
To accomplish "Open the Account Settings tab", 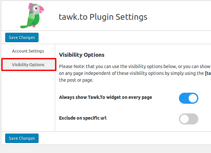I will tap(28, 51).
